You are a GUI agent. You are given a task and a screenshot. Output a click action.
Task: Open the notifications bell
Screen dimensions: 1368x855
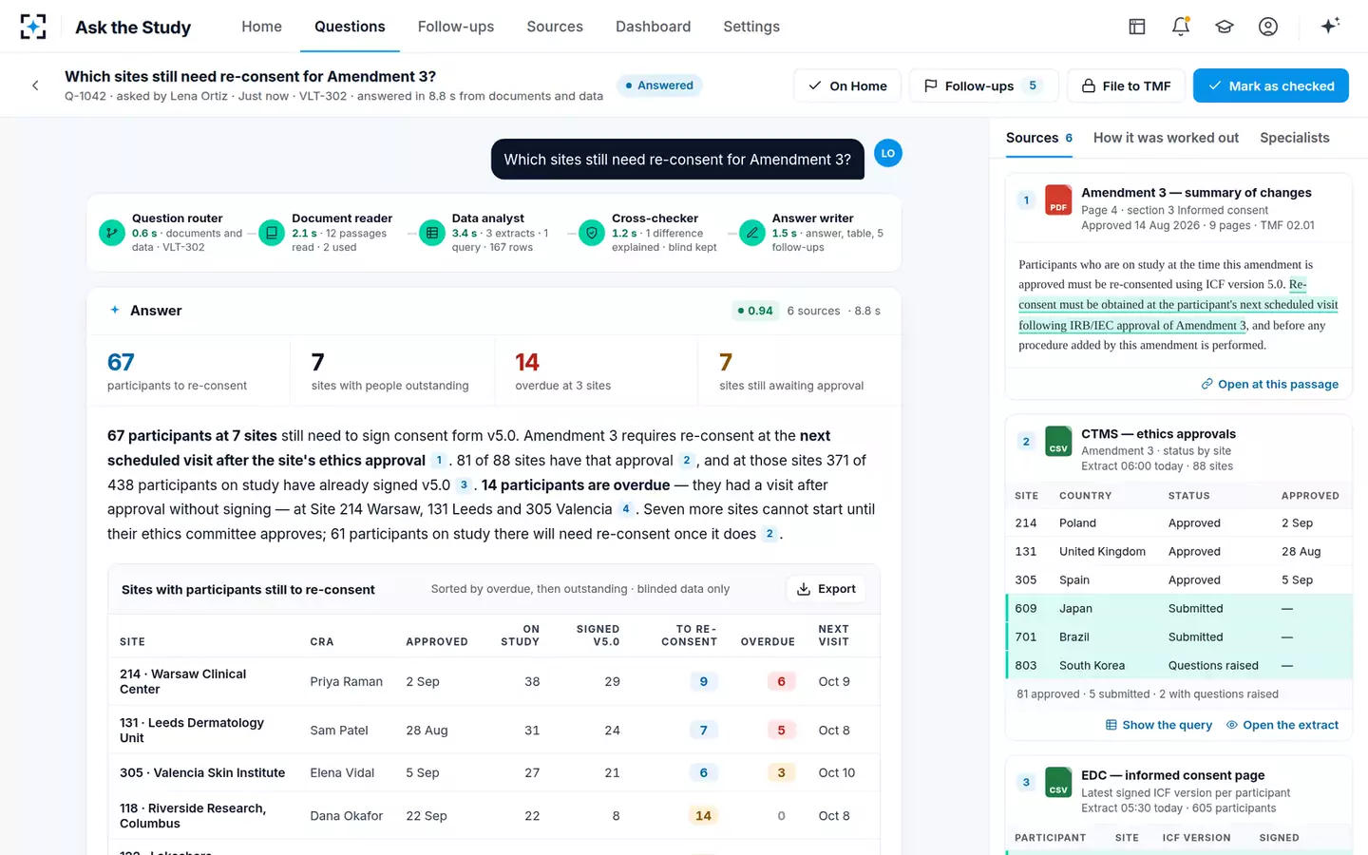[x=1181, y=27]
